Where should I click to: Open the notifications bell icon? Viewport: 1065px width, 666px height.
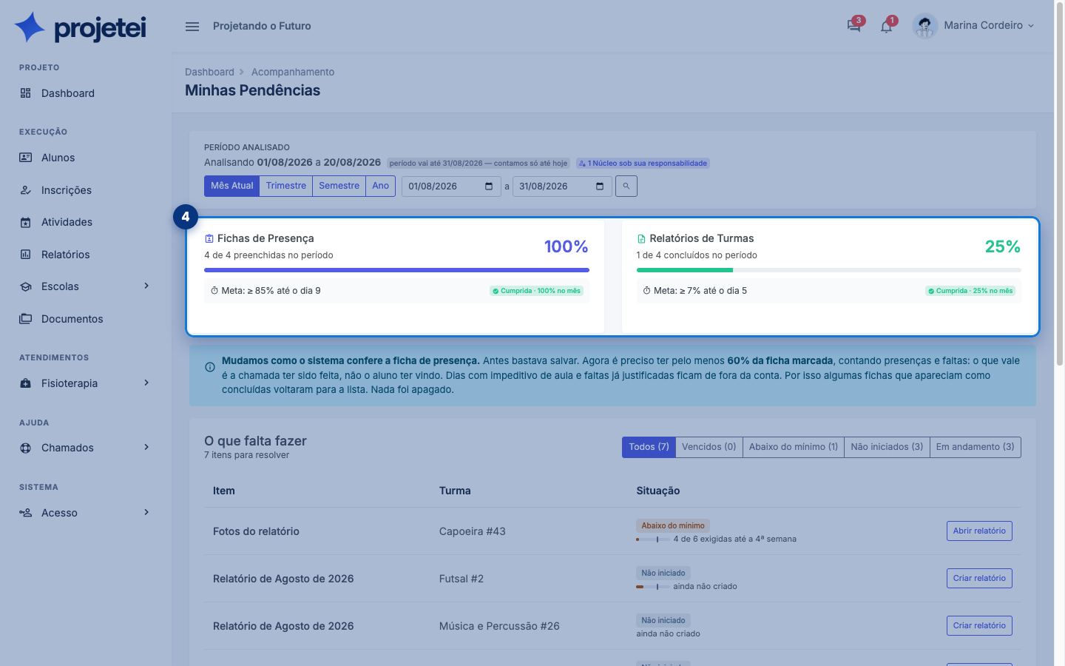[x=886, y=27]
